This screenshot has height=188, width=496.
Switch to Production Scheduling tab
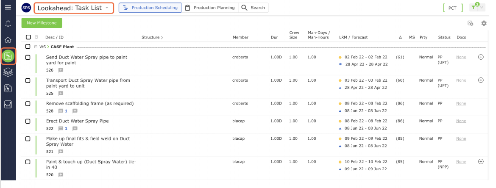pos(150,8)
